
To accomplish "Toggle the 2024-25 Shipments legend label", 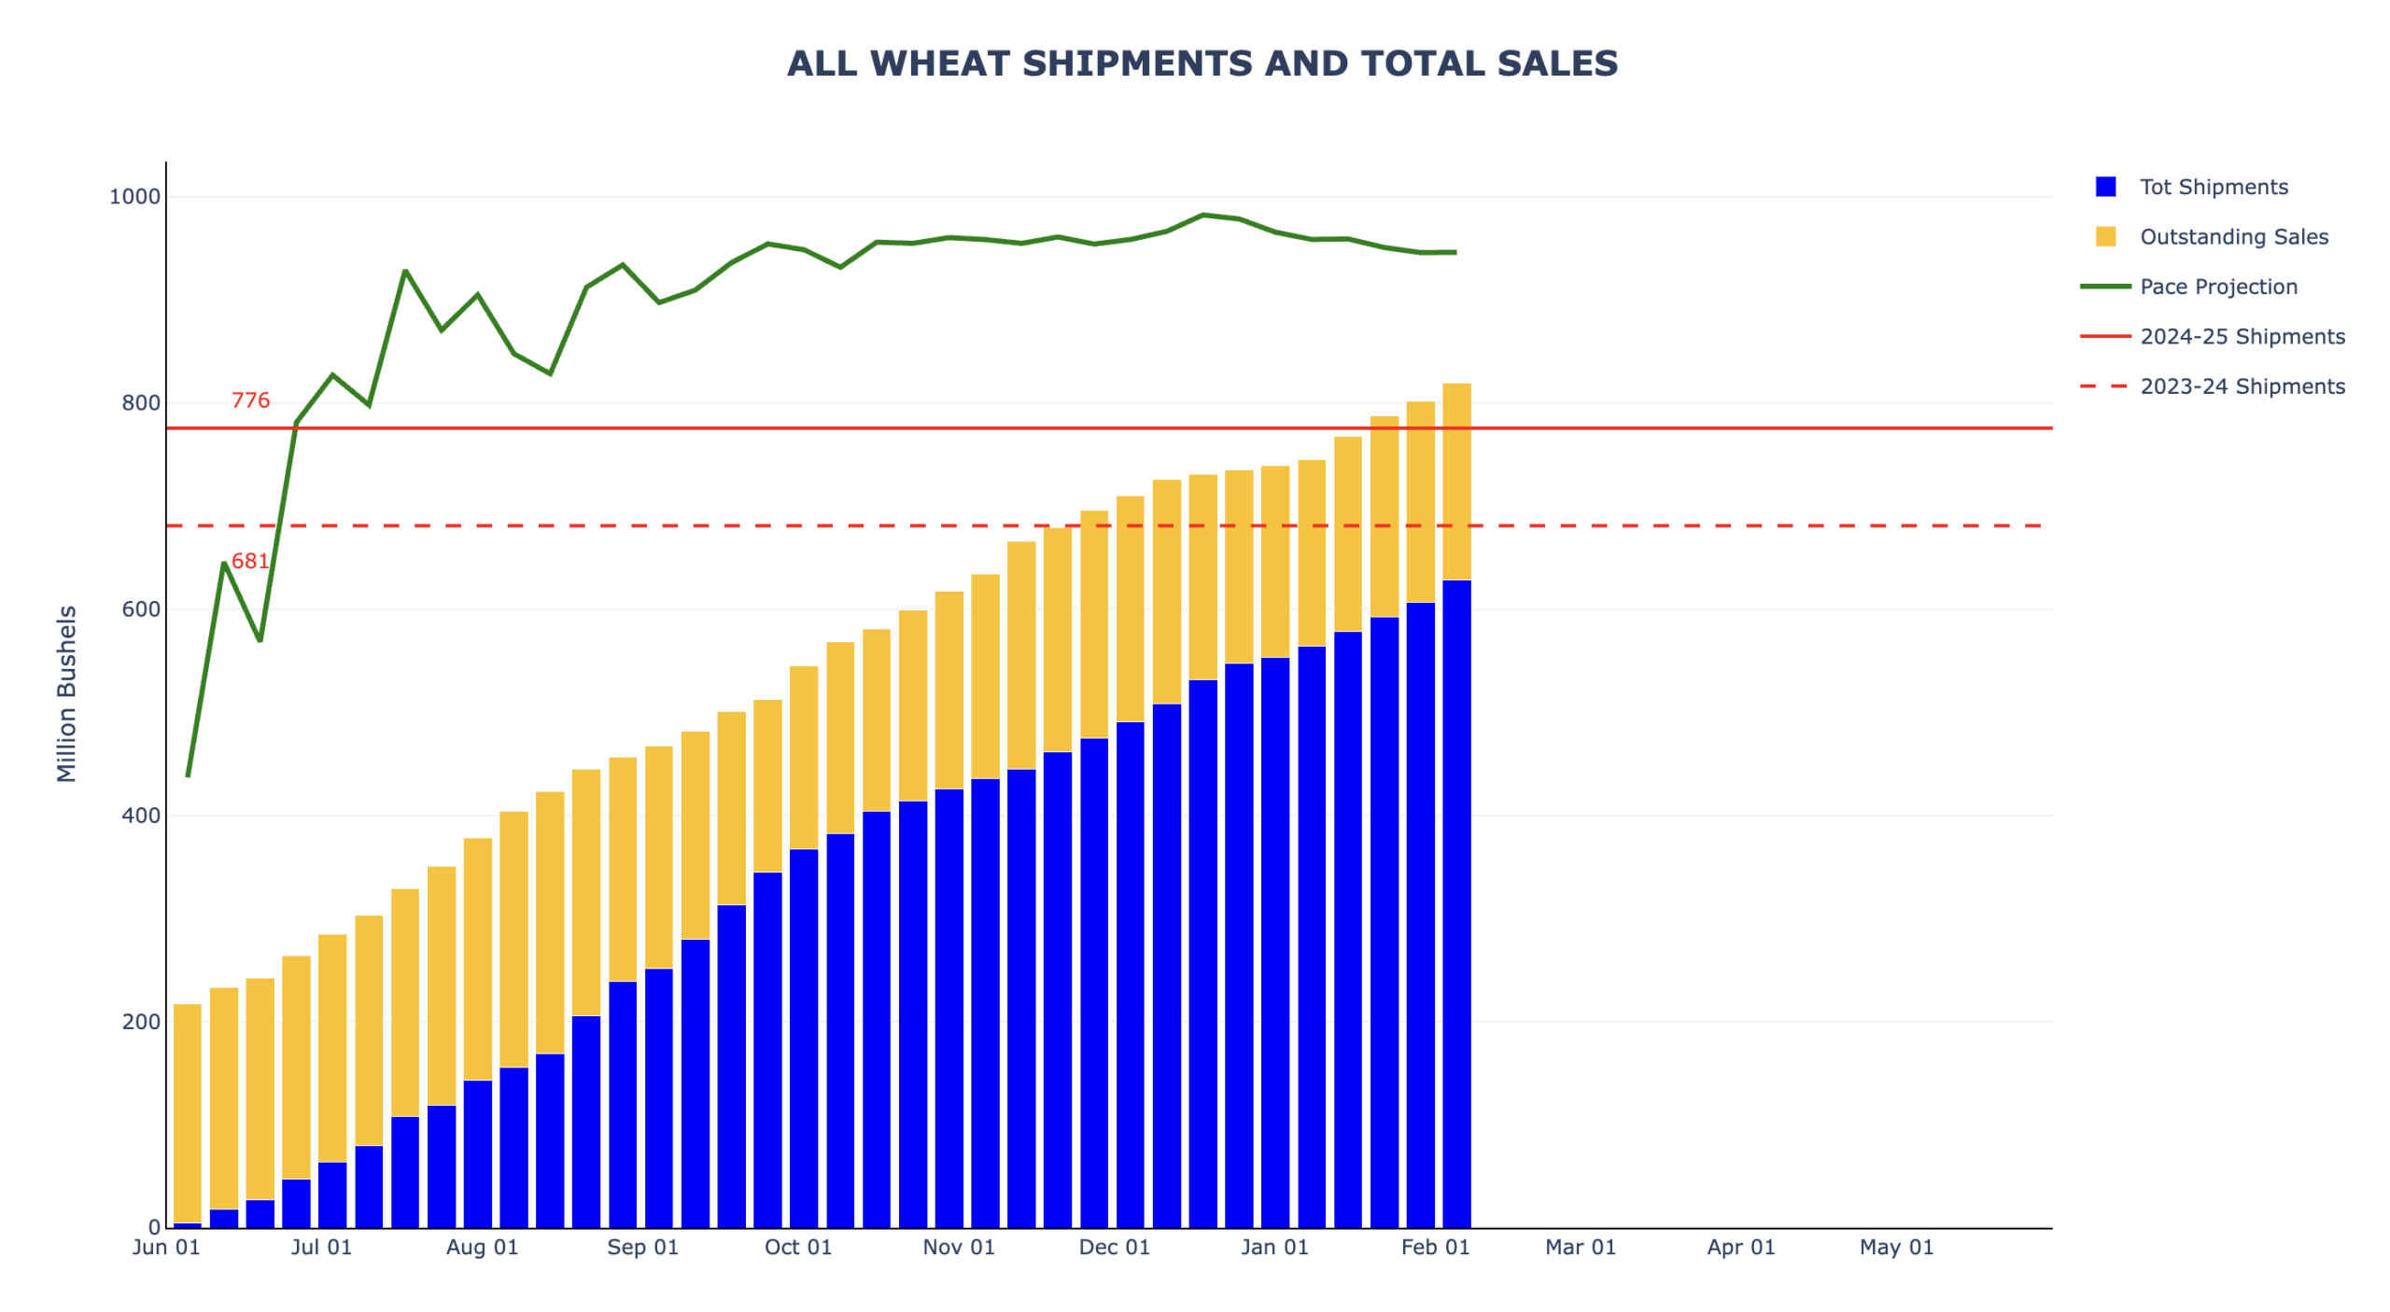I will pos(2242,336).
